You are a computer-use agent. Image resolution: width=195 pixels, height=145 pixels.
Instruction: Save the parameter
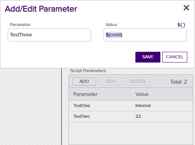[x=148, y=57]
